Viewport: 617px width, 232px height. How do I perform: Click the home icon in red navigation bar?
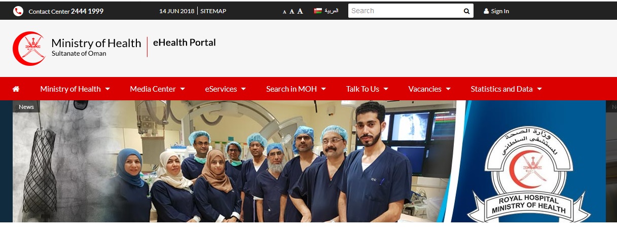tap(16, 89)
